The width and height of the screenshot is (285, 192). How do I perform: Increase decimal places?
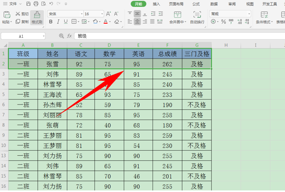pos(239,22)
